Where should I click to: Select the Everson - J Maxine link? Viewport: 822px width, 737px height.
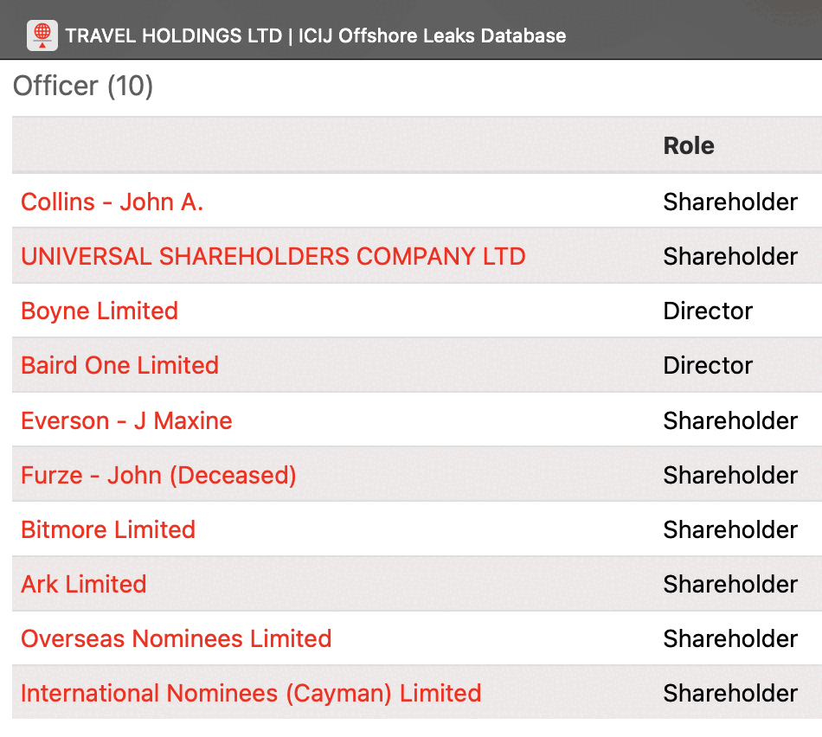[x=126, y=420]
